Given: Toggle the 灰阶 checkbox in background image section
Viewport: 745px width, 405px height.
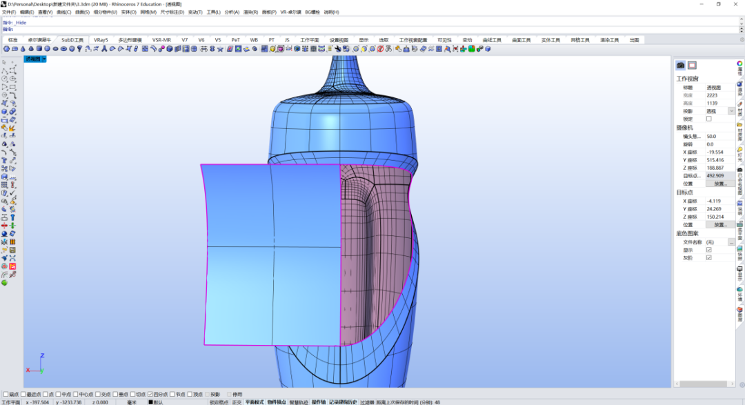Looking at the screenshot, I should 709,257.
